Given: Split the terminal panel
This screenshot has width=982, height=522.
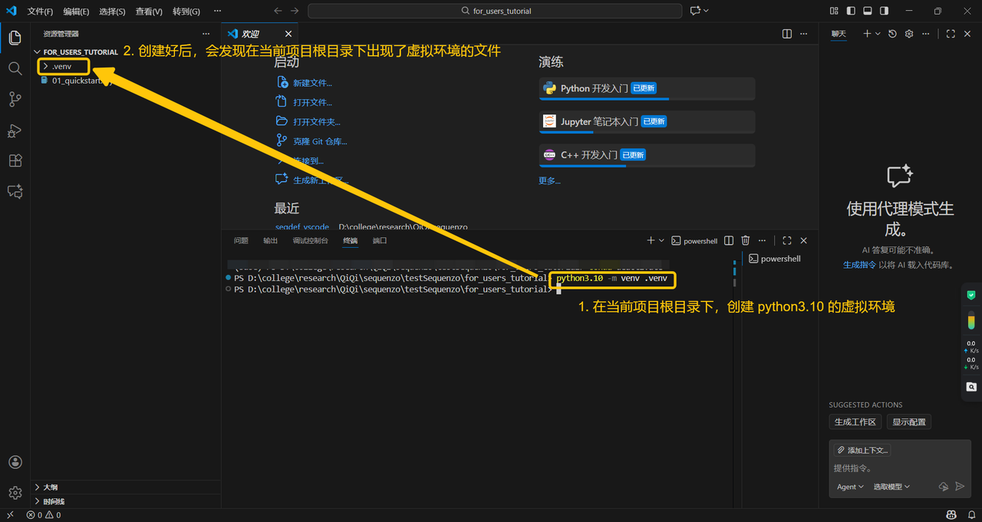Looking at the screenshot, I should coord(729,241).
